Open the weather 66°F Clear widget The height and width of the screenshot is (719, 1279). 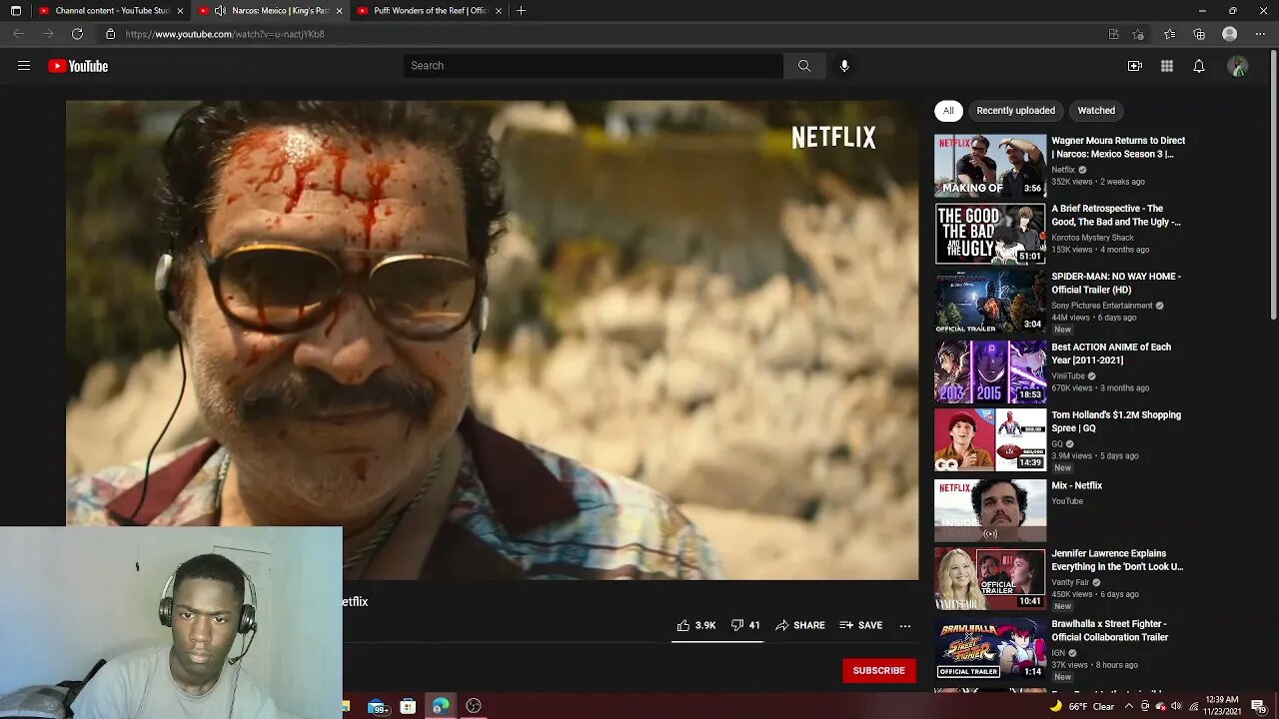tap(1081, 706)
